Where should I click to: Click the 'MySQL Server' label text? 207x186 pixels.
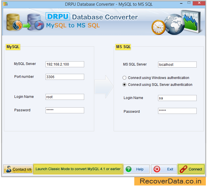click(x=25, y=64)
